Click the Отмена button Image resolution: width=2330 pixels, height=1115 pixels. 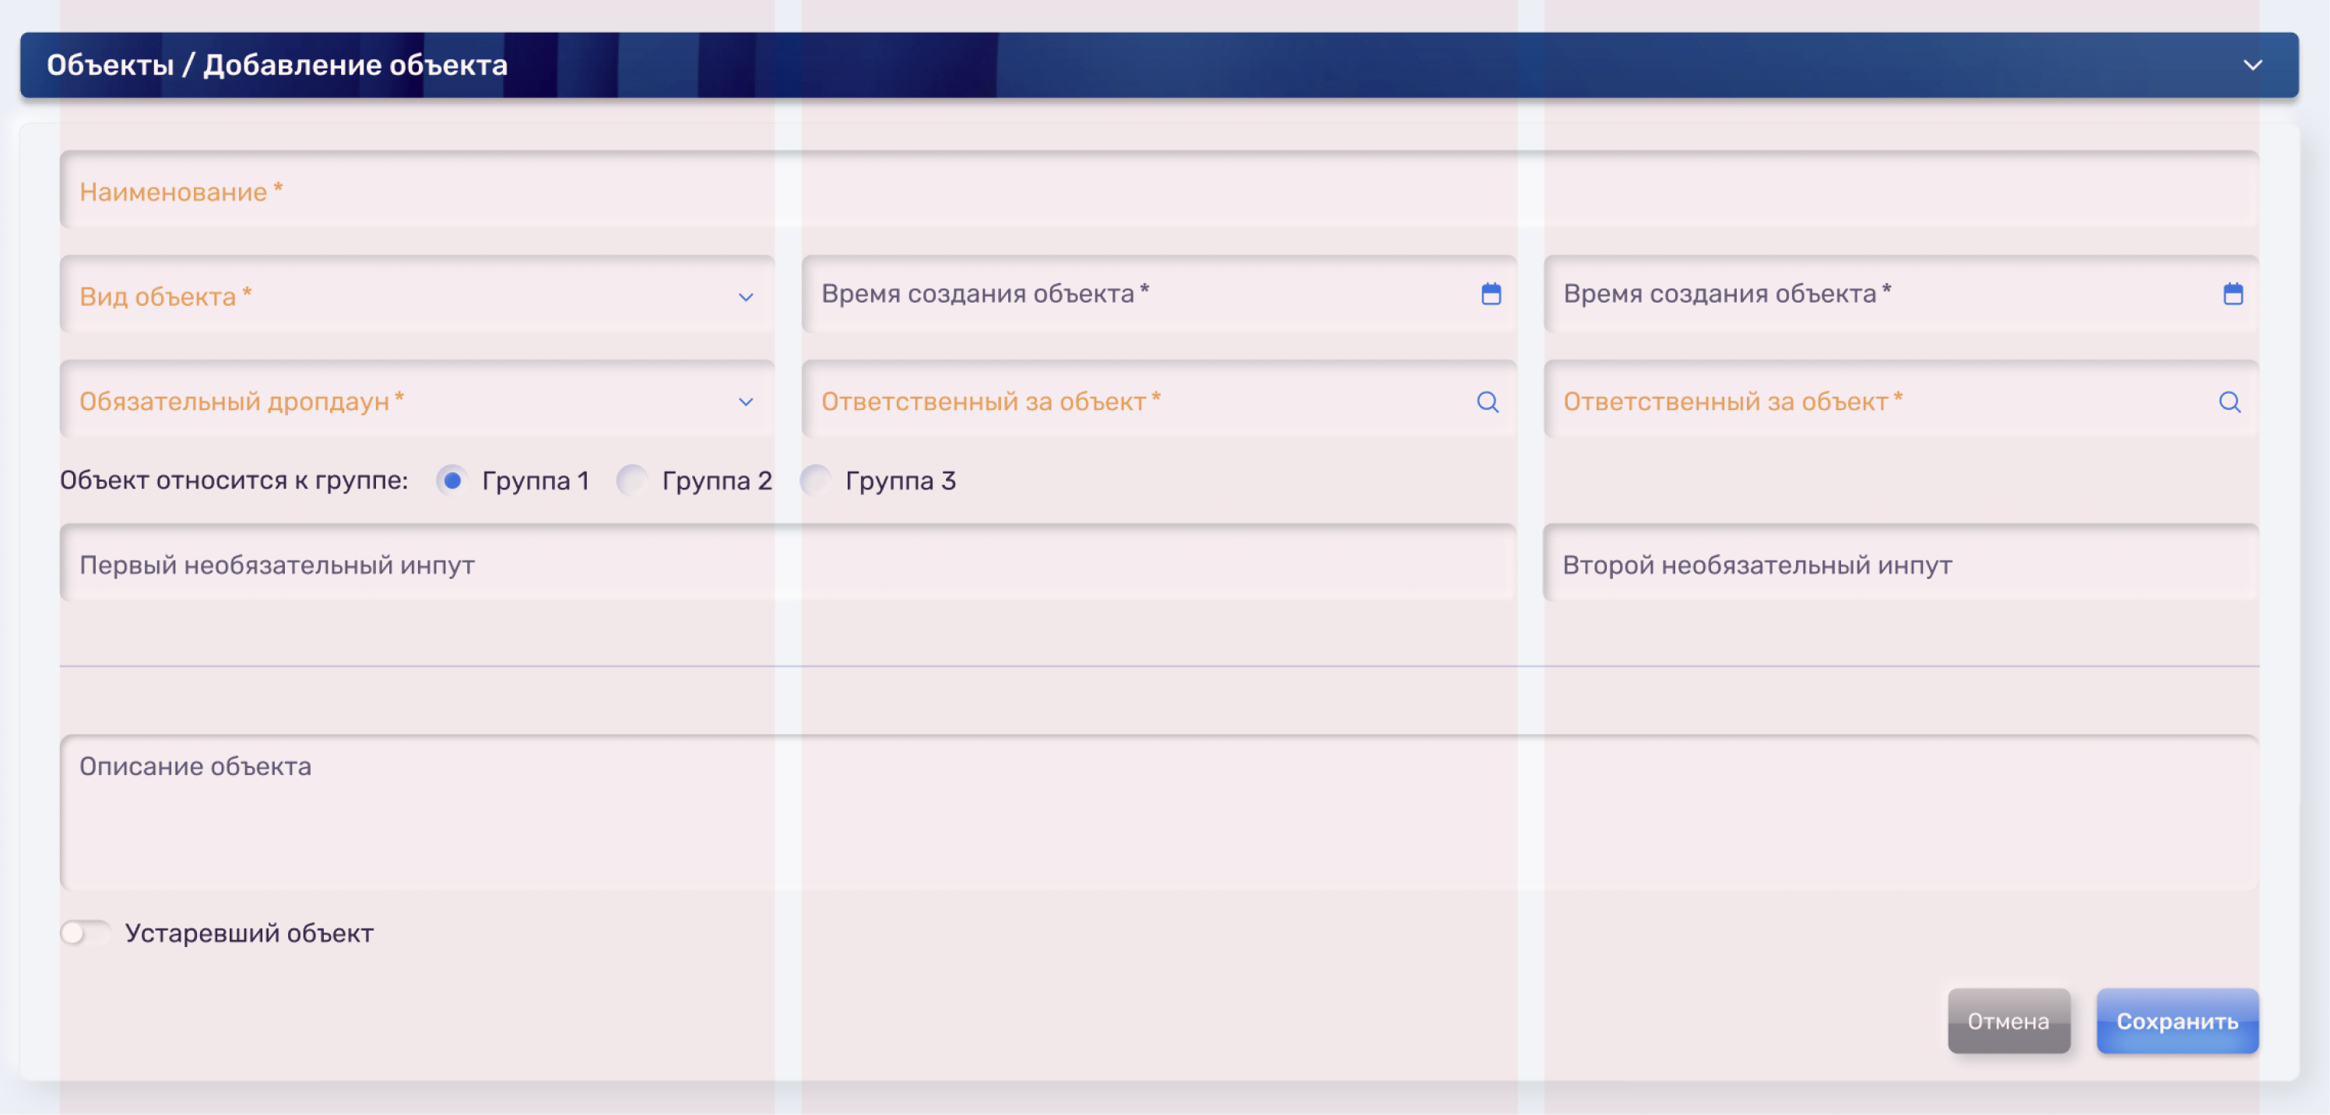coord(2008,1021)
